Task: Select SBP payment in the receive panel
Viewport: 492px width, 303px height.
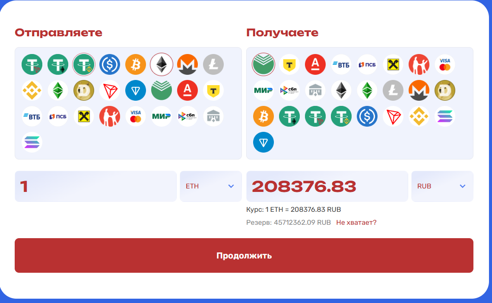Action: pyautogui.click(x=289, y=90)
